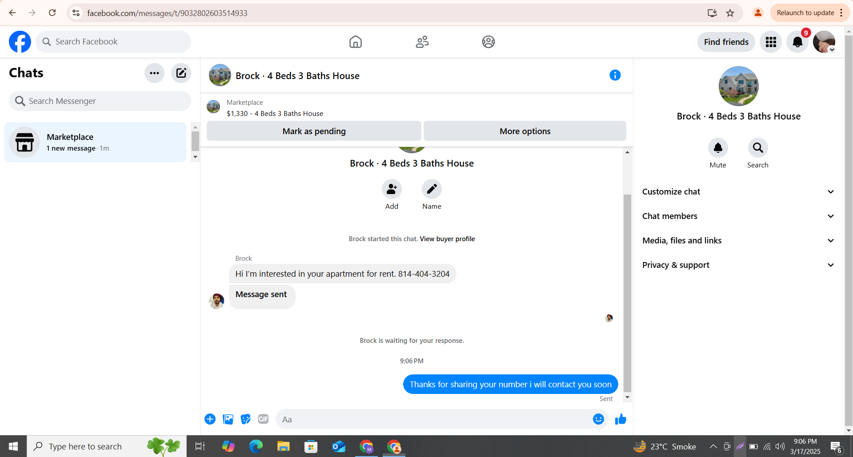
Task: Attach a file with the photo icon
Action: pos(228,419)
